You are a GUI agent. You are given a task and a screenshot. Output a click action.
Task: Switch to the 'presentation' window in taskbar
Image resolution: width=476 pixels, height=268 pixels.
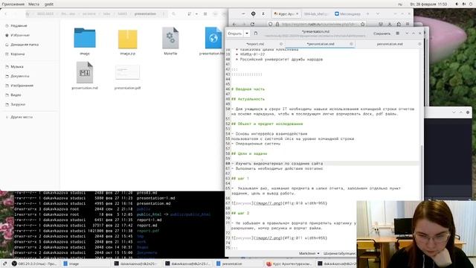(230, 264)
